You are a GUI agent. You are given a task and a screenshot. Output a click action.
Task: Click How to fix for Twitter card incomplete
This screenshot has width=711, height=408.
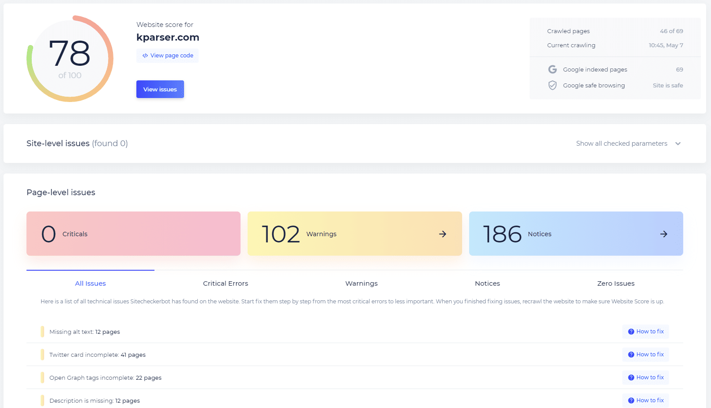point(646,355)
